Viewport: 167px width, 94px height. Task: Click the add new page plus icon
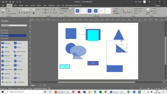(45, 85)
